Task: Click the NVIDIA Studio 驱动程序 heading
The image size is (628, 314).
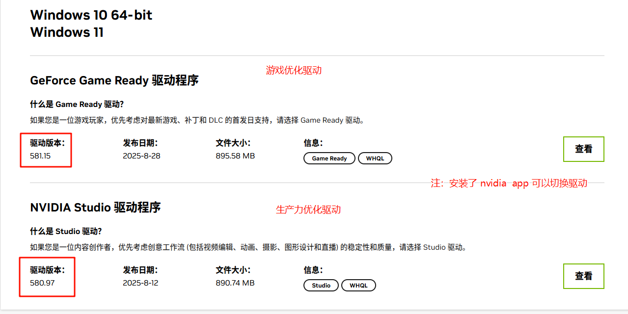Action: pyautogui.click(x=95, y=208)
